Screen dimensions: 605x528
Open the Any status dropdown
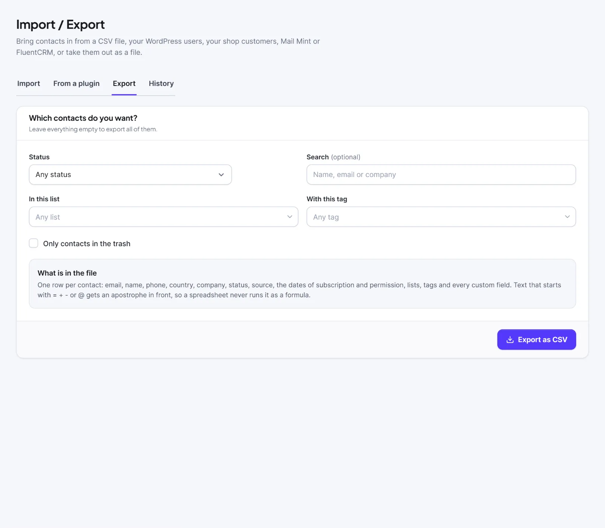130,175
